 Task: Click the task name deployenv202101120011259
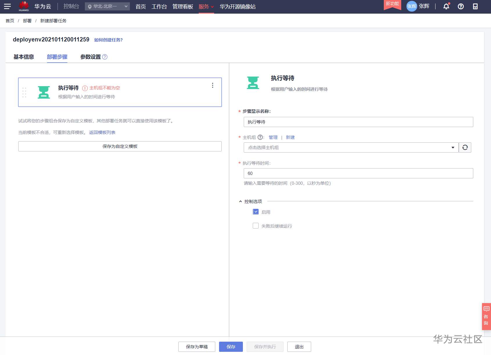tap(51, 39)
